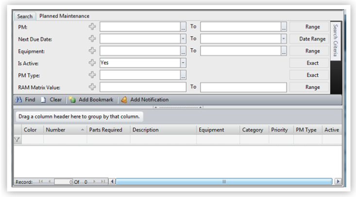Expand the Next Due Date from-date dropdown
The width and height of the screenshot is (356, 197).
(183, 39)
